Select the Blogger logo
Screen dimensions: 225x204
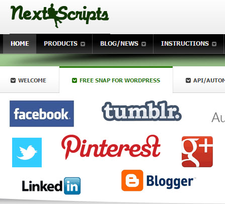pyautogui.click(x=158, y=180)
